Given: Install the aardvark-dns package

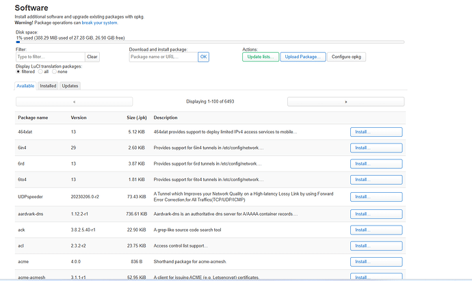Looking at the screenshot, I should 376,214.
